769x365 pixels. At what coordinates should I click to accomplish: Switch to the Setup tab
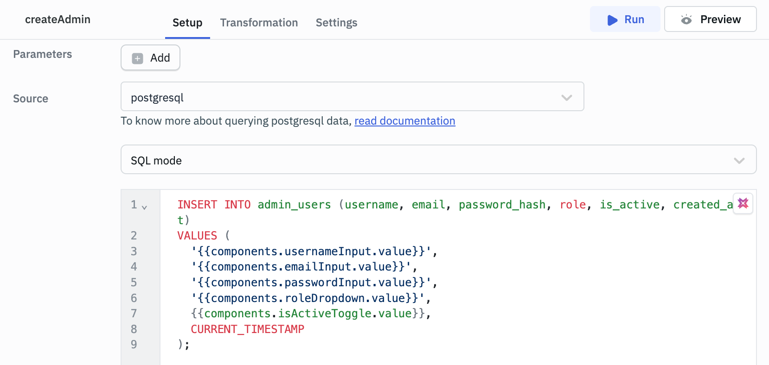187,23
